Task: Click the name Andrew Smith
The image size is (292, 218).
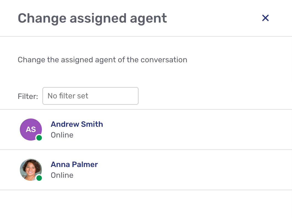Action: 77,124
